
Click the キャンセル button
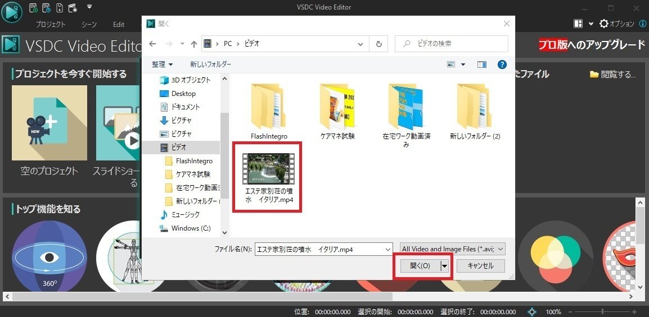[480, 267]
